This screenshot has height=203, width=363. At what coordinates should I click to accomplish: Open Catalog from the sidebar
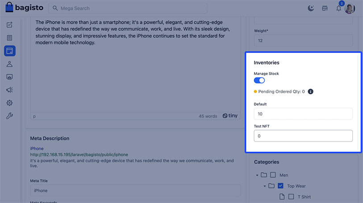tap(10, 51)
